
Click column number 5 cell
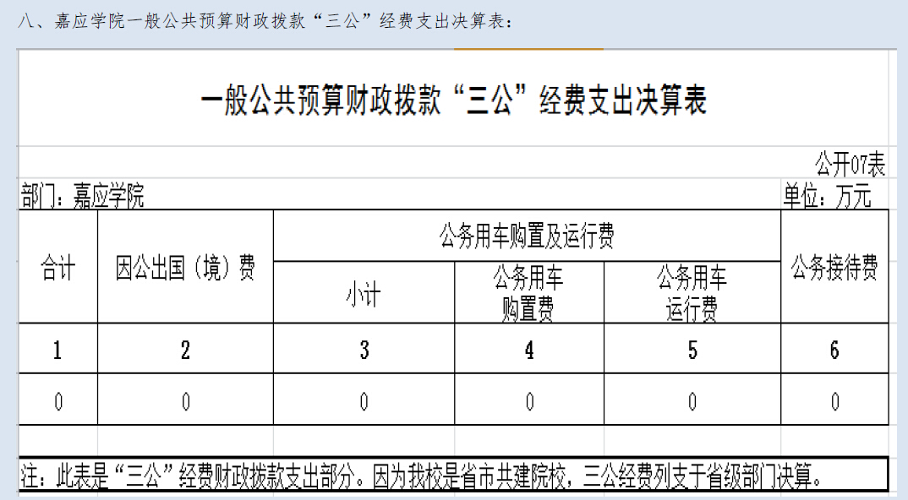pyautogui.click(x=692, y=348)
